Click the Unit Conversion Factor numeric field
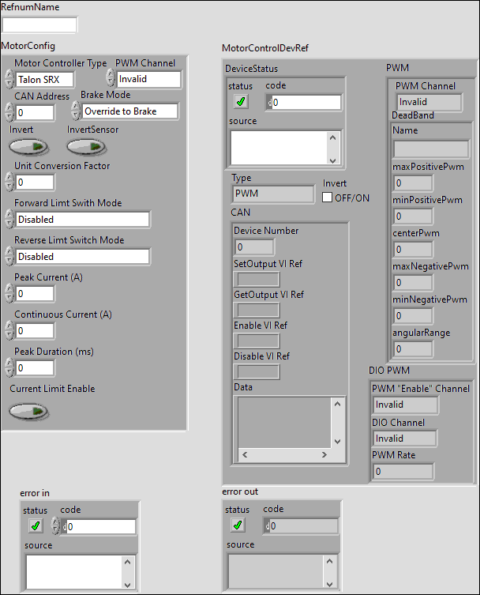 click(x=35, y=183)
